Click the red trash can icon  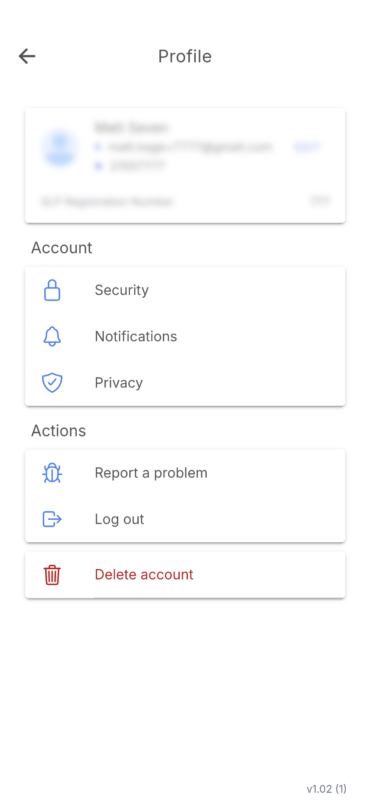[52, 575]
